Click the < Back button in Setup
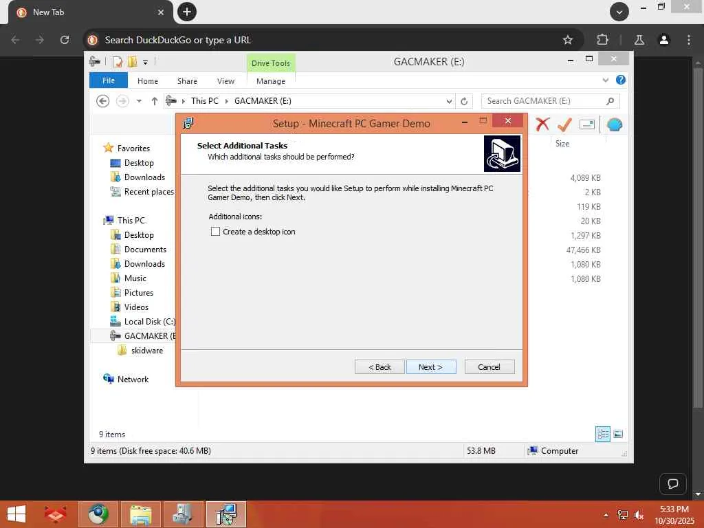 click(379, 367)
